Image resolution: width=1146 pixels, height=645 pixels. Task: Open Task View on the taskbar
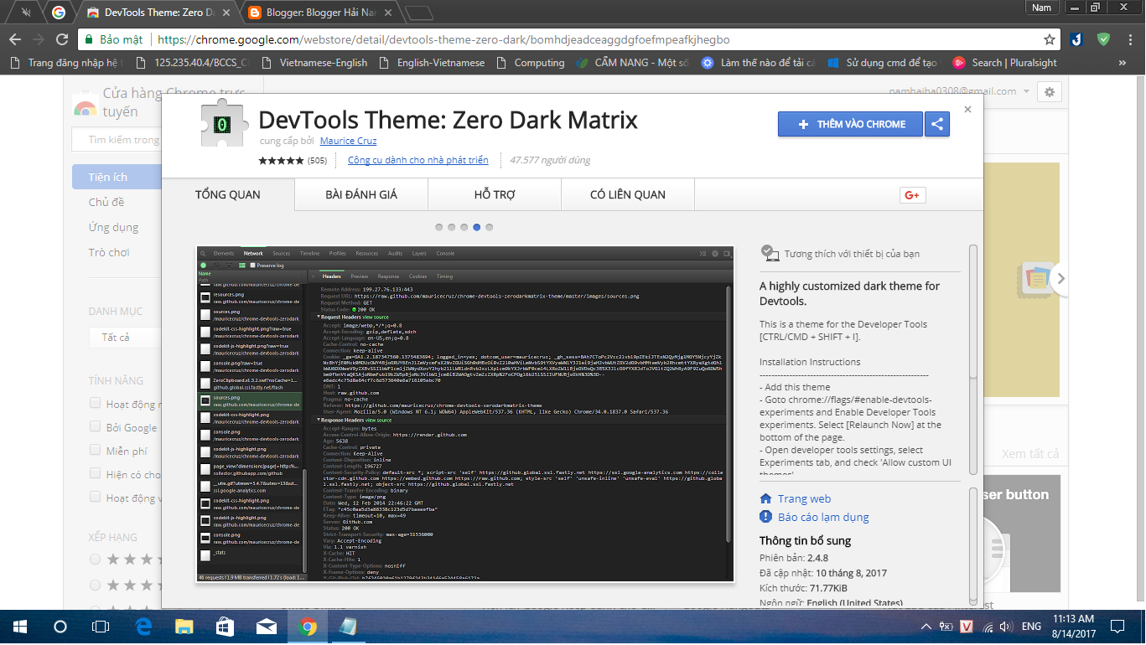click(101, 627)
